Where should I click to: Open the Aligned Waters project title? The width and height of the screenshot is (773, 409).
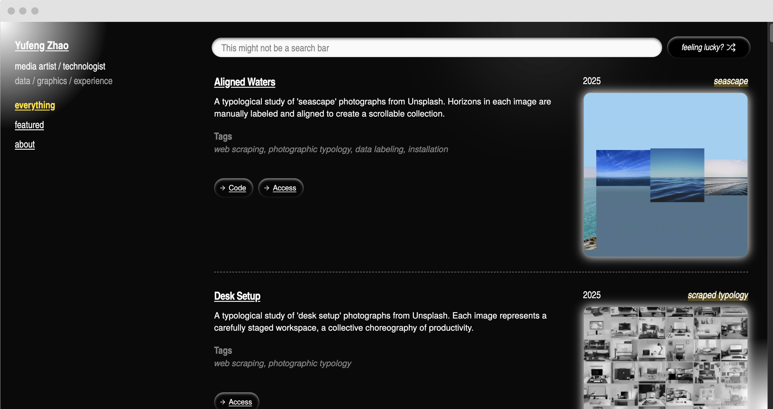click(x=245, y=82)
